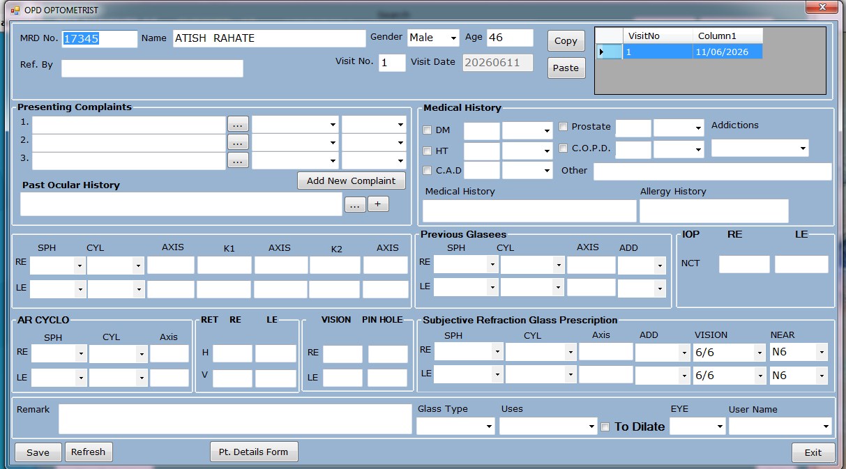Tick the HT checkbox
Viewport: 846px width, 469px height.
(x=428, y=151)
